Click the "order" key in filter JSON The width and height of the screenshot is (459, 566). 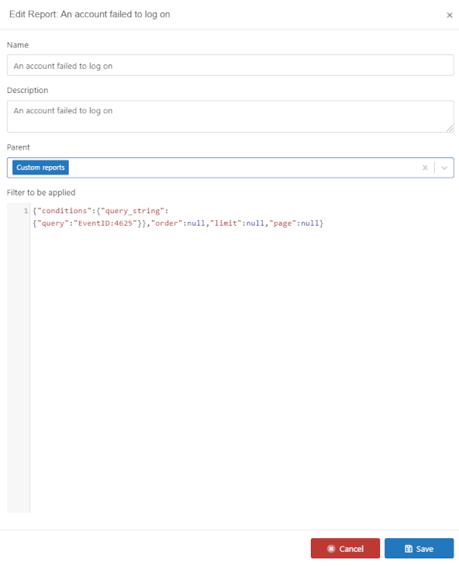167,223
